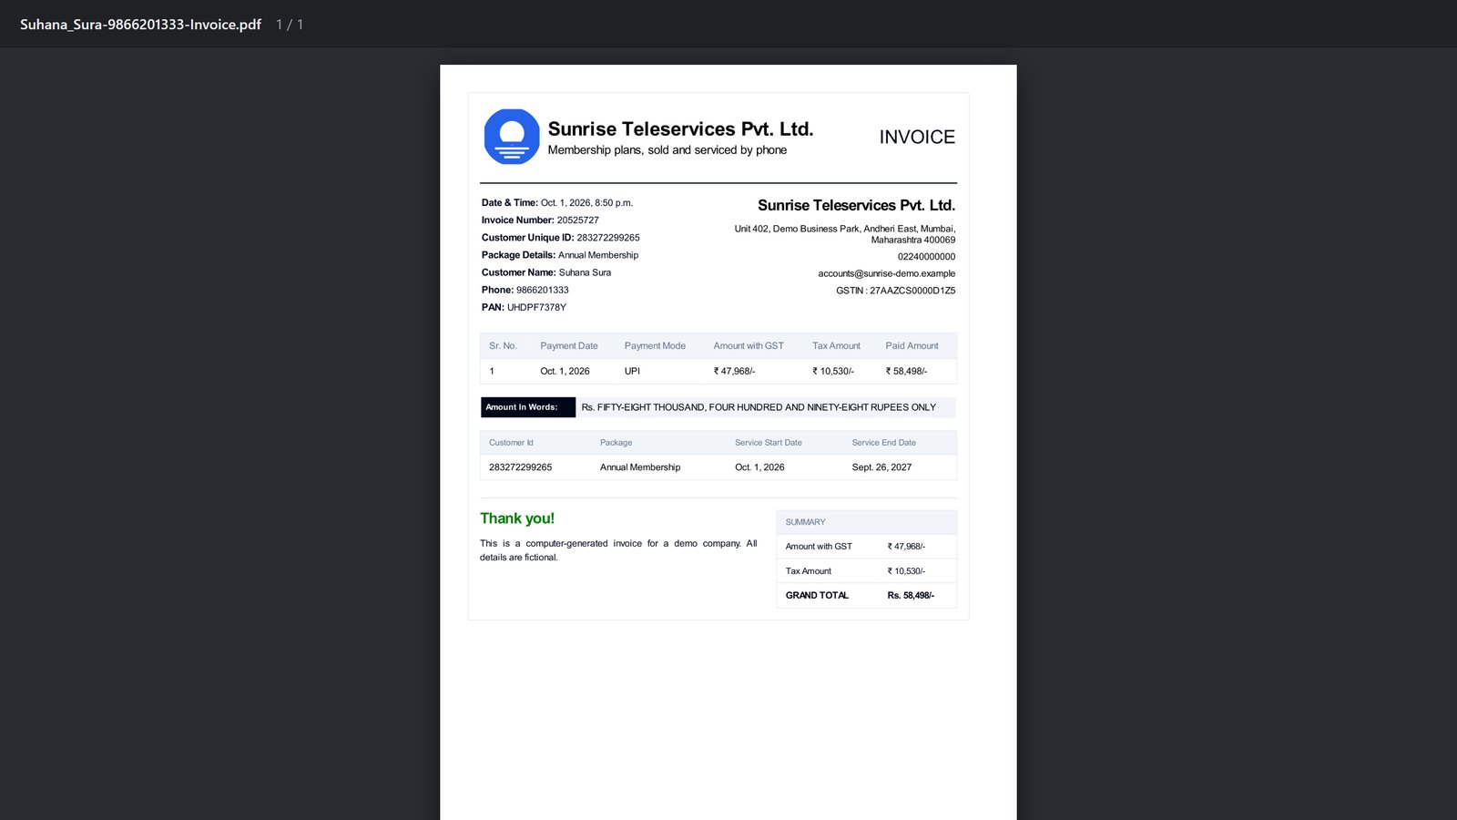
Task: Click the GRAND TOTAL Rs. 58,498/- value
Action: coord(911,596)
